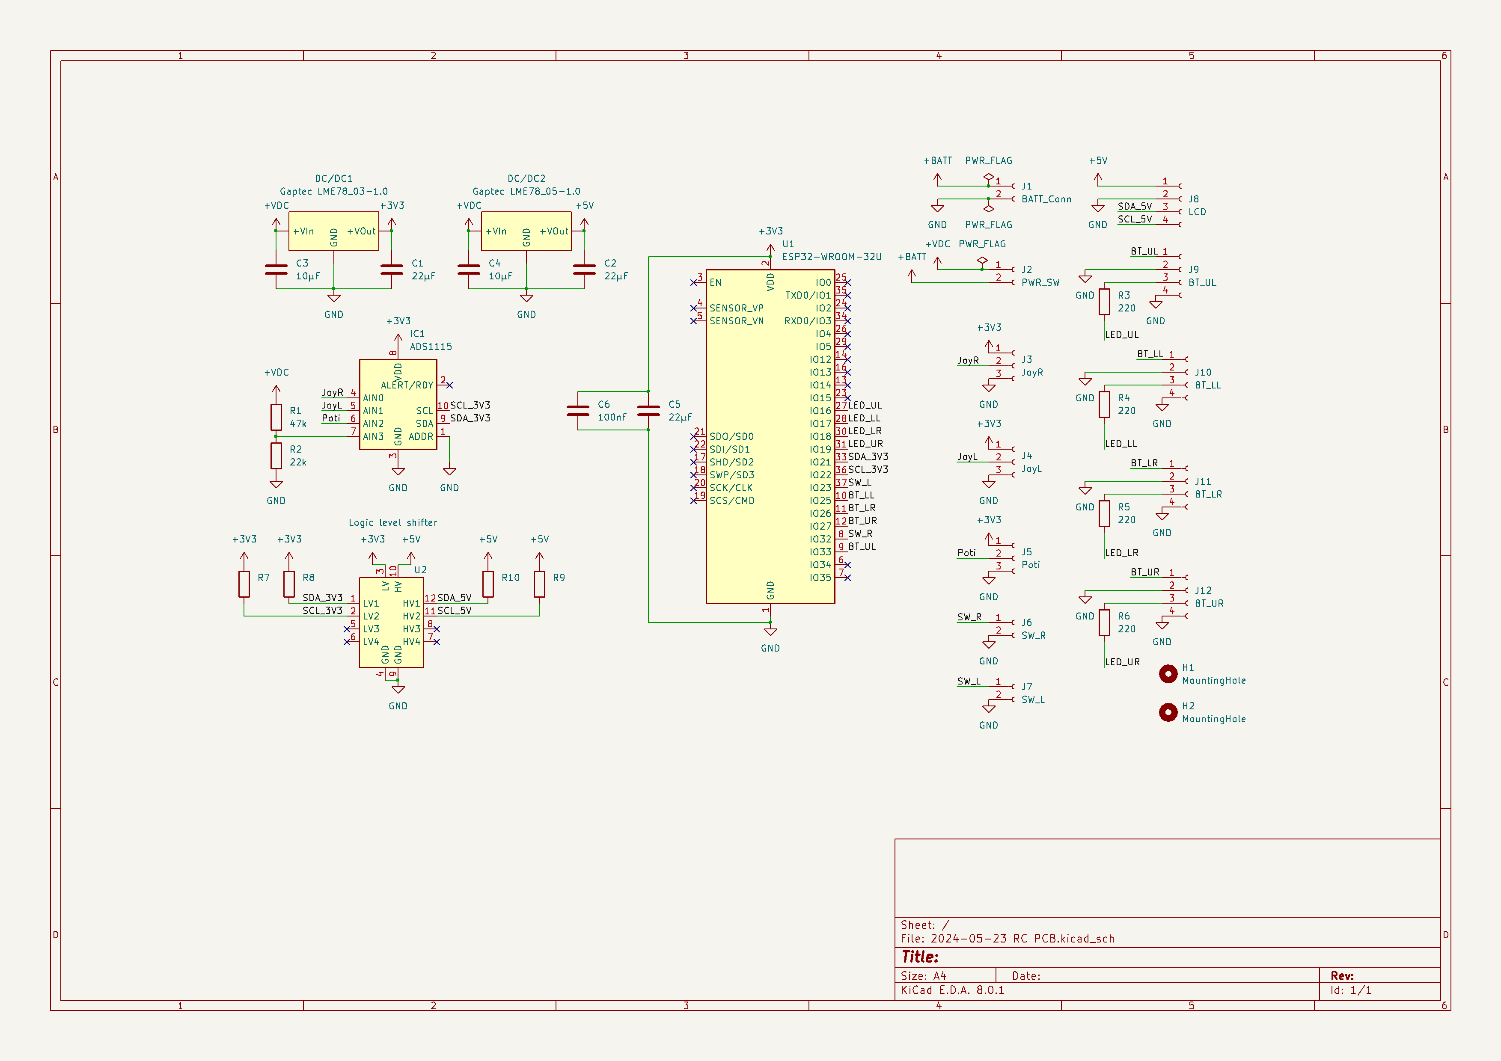Viewport: 1501px width, 1061px height.
Task: Select capacitor C4 10µF symbol
Action: point(469,269)
